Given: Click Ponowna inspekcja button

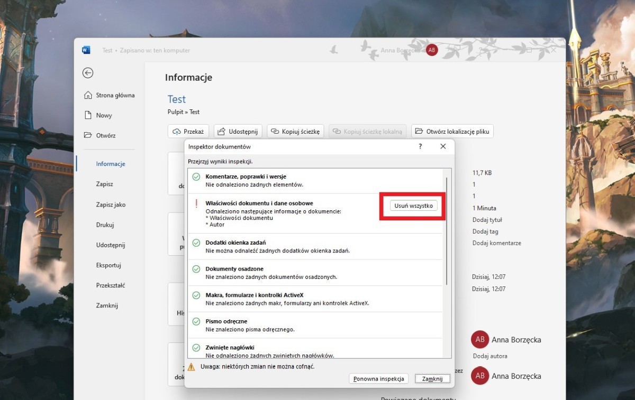Looking at the screenshot, I should (x=379, y=378).
